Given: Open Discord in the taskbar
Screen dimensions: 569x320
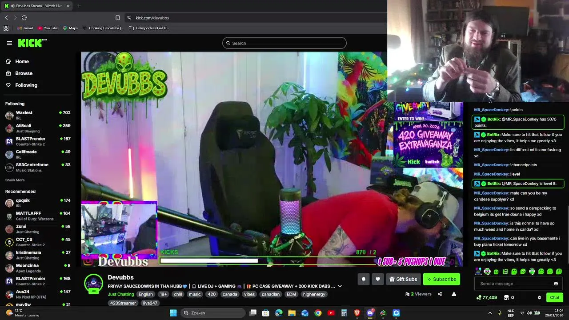Looking at the screenshot, I should point(370,313).
